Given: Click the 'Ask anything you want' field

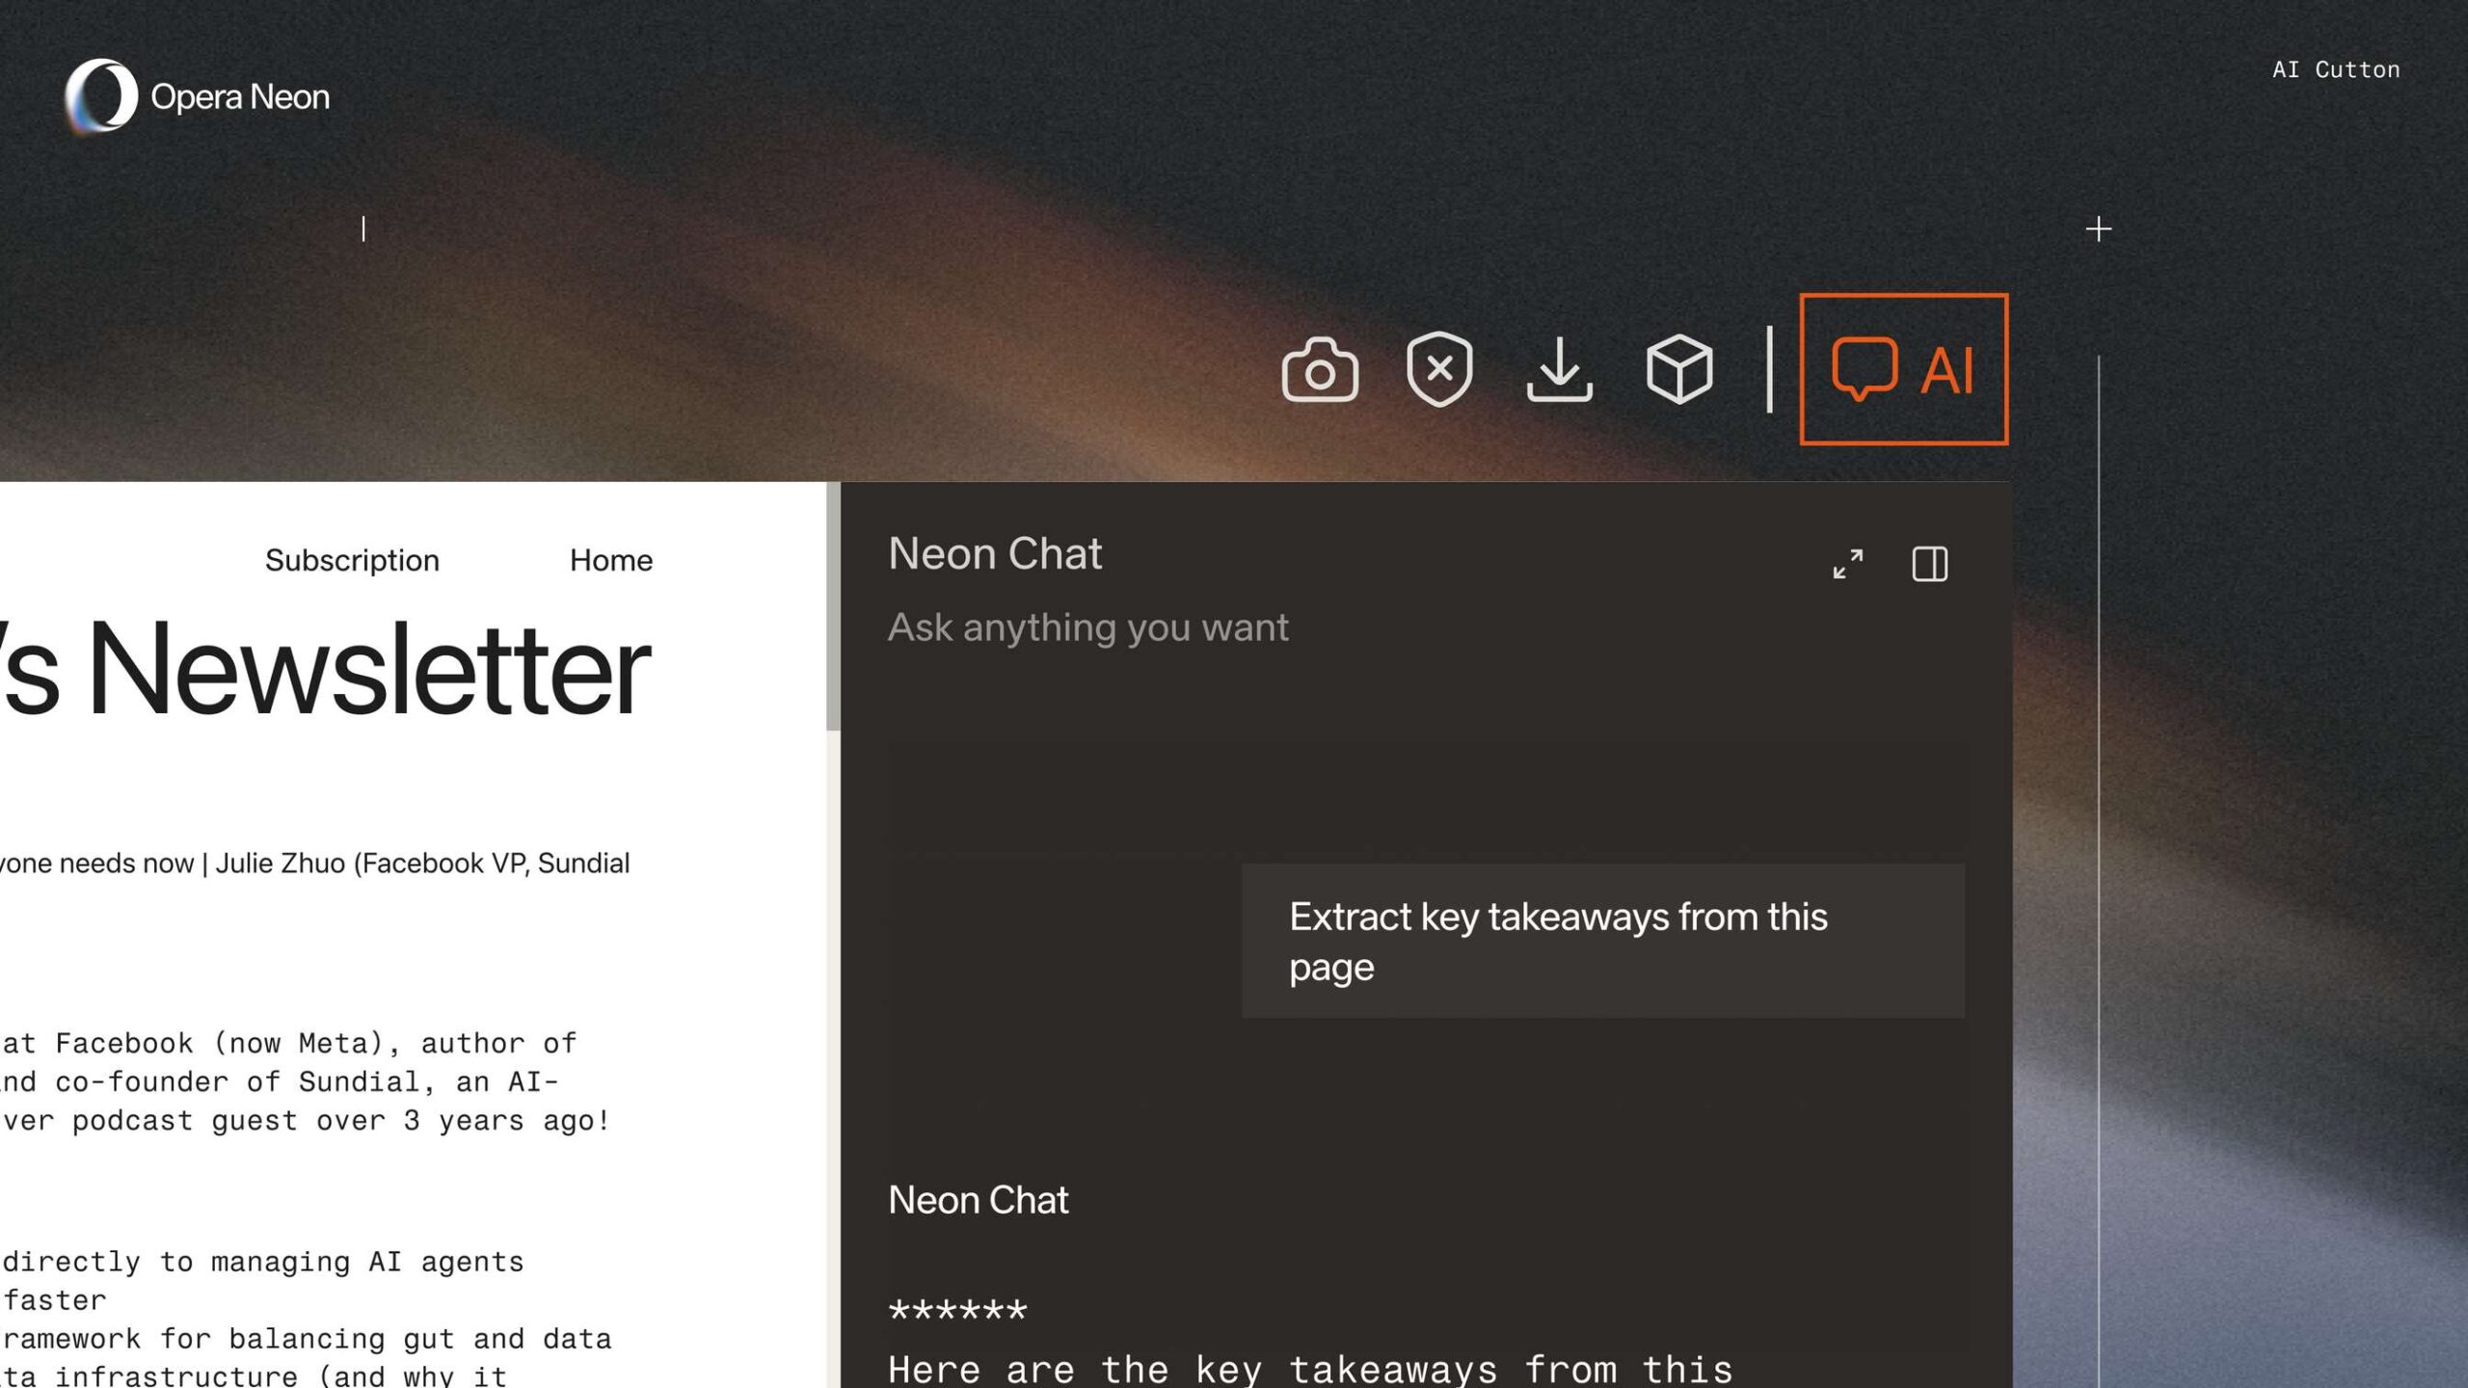Looking at the screenshot, I should [1087, 627].
